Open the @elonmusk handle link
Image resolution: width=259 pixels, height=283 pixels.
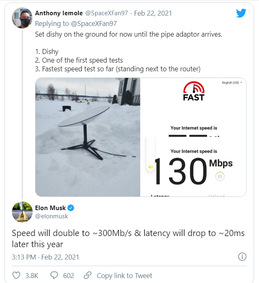[x=52, y=216]
